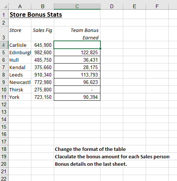Select column A header

click(x=20, y=6)
